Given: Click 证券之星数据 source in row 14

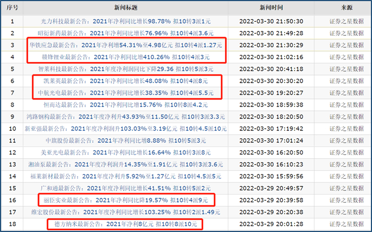Looking at the screenshot, I should [347, 177].
